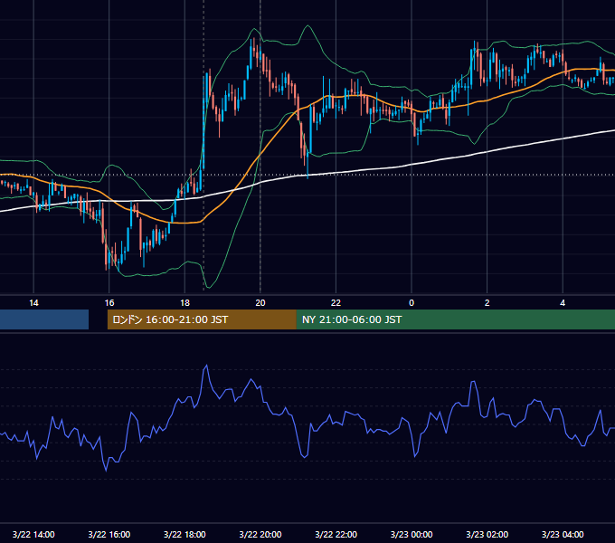The image size is (615, 543).
Task: Click the blue session bar before London
Action: 44,319
